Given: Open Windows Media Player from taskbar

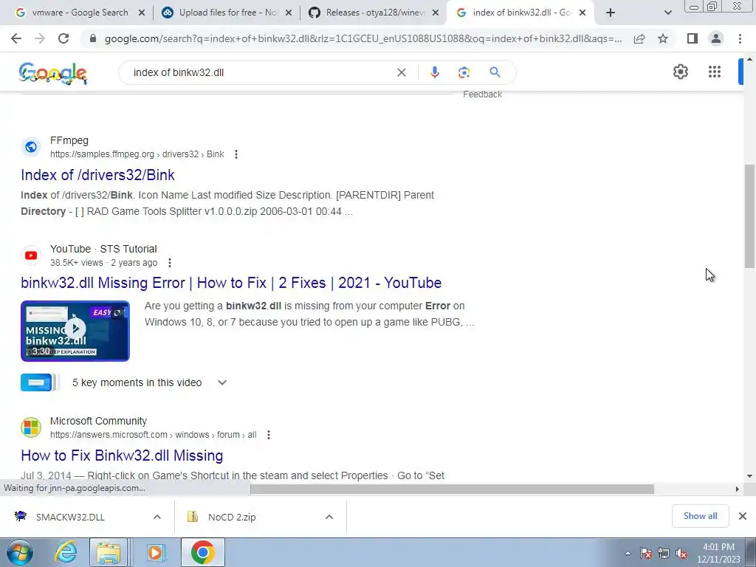Looking at the screenshot, I should 155,552.
